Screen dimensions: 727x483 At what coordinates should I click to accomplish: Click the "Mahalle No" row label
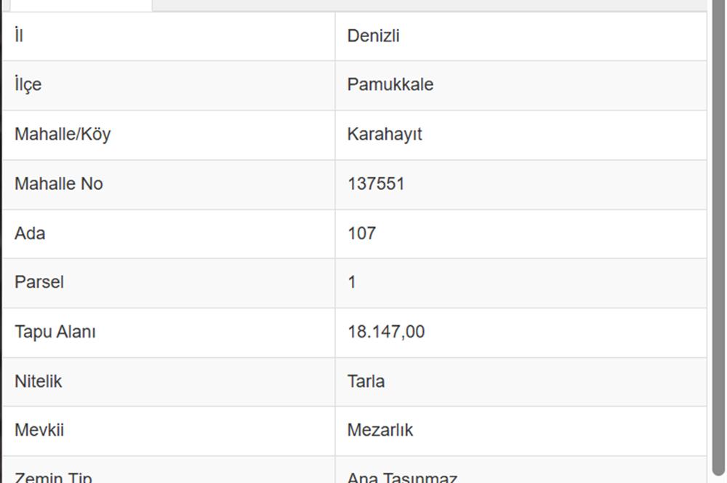coord(59,184)
